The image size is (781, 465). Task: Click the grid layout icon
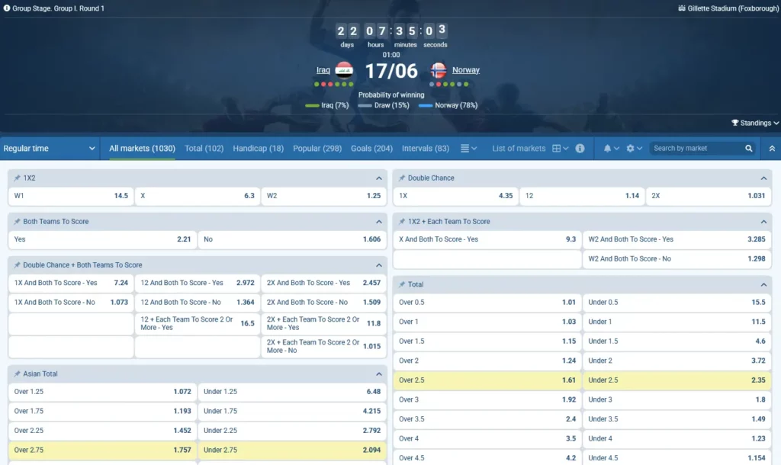[x=556, y=149]
